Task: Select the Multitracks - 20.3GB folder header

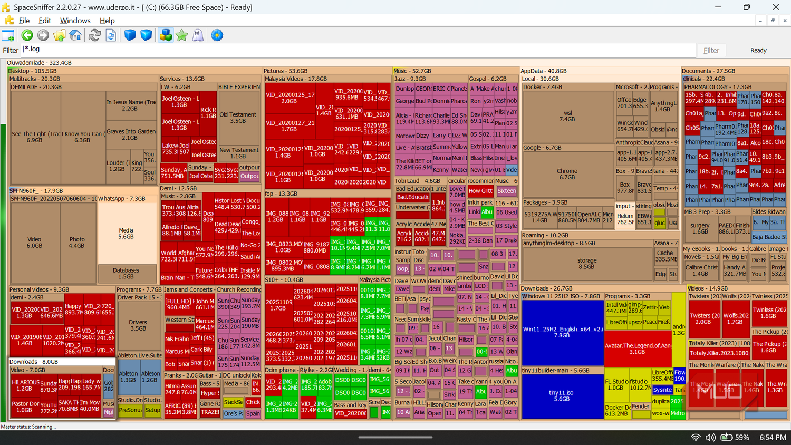Action: coord(83,79)
